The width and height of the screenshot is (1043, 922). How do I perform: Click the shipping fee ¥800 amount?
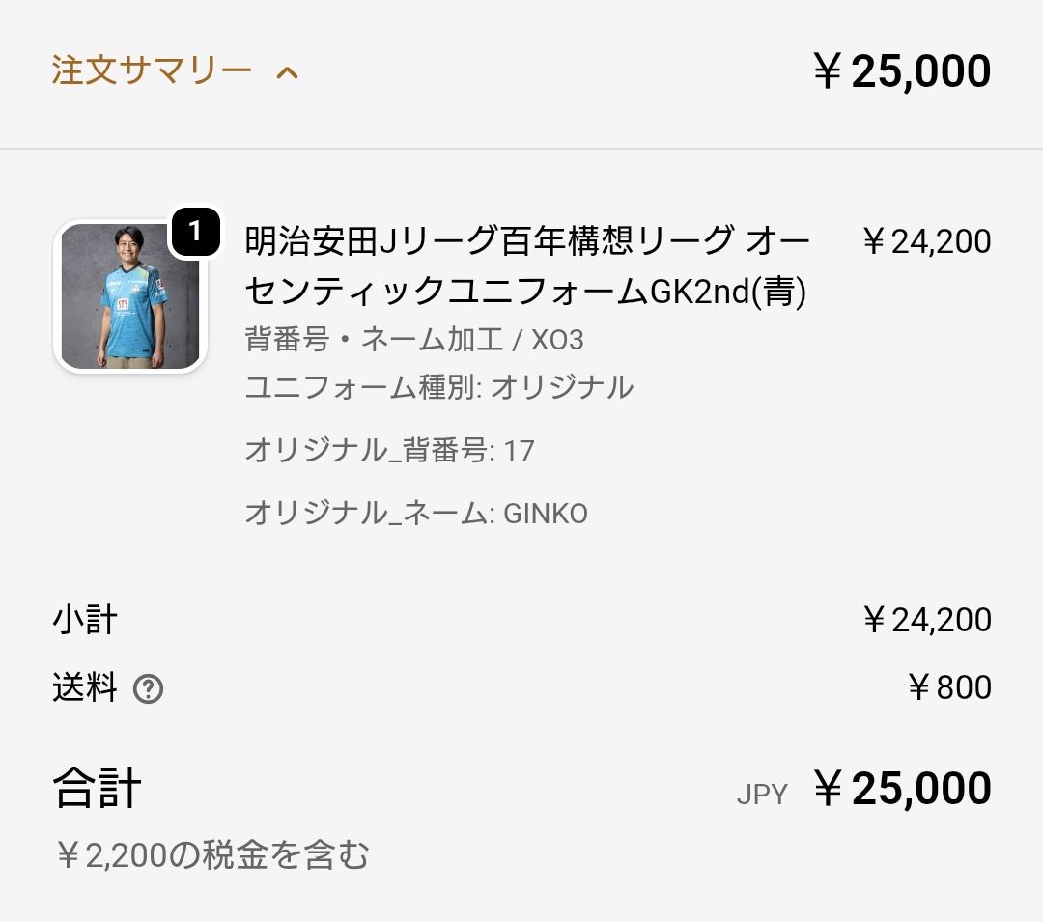coord(949,687)
